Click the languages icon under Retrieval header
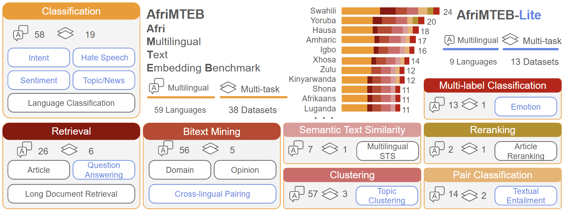The height and width of the screenshot is (212, 564). click(x=24, y=150)
